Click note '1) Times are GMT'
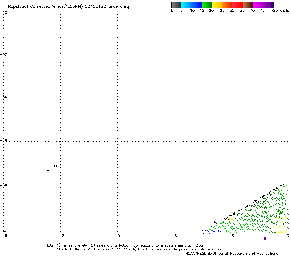This screenshot has width=291, height=256. click(x=73, y=245)
